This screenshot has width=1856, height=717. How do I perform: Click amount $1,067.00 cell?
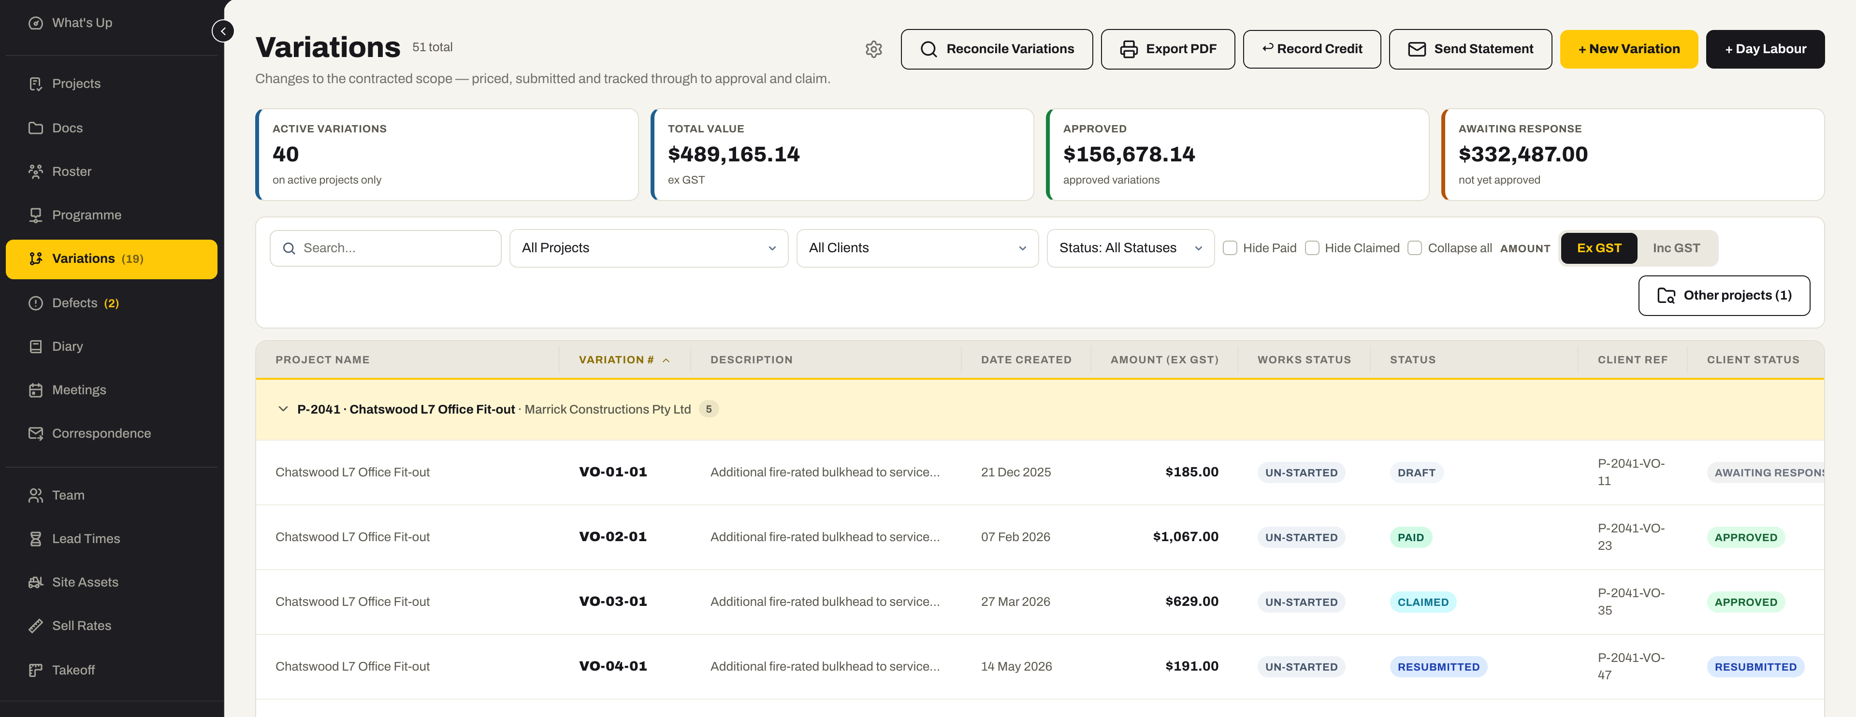click(1185, 536)
